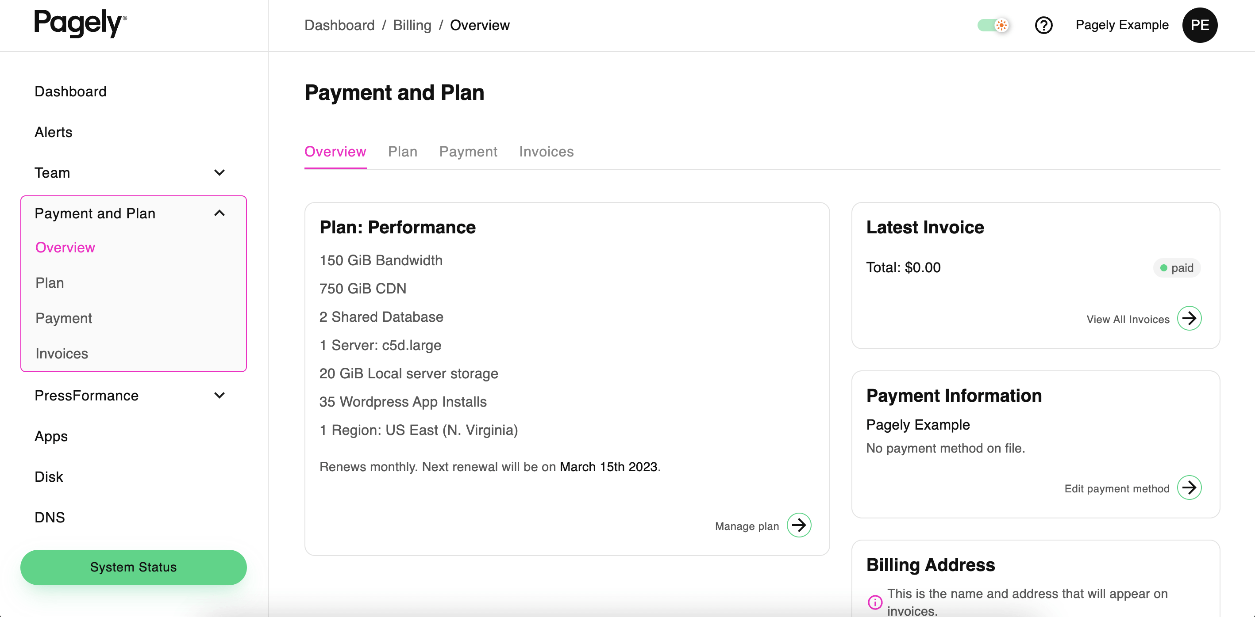Click the System Status button
This screenshot has height=617, width=1255.
coord(133,567)
